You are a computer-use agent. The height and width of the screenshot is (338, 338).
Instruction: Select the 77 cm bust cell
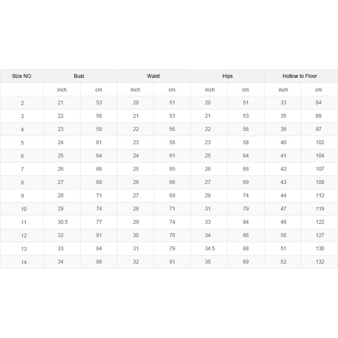(x=99, y=222)
